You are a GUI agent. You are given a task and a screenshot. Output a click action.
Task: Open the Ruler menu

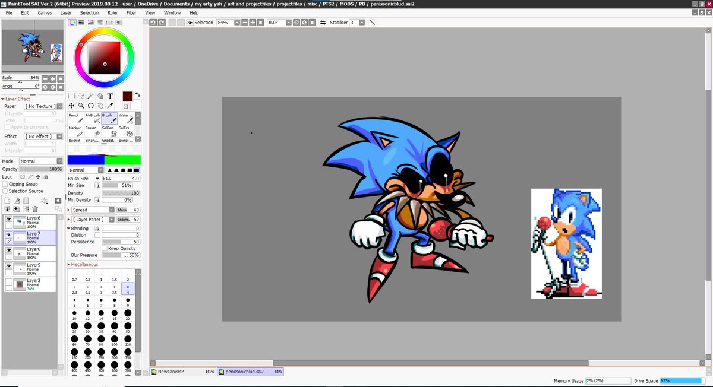(113, 12)
